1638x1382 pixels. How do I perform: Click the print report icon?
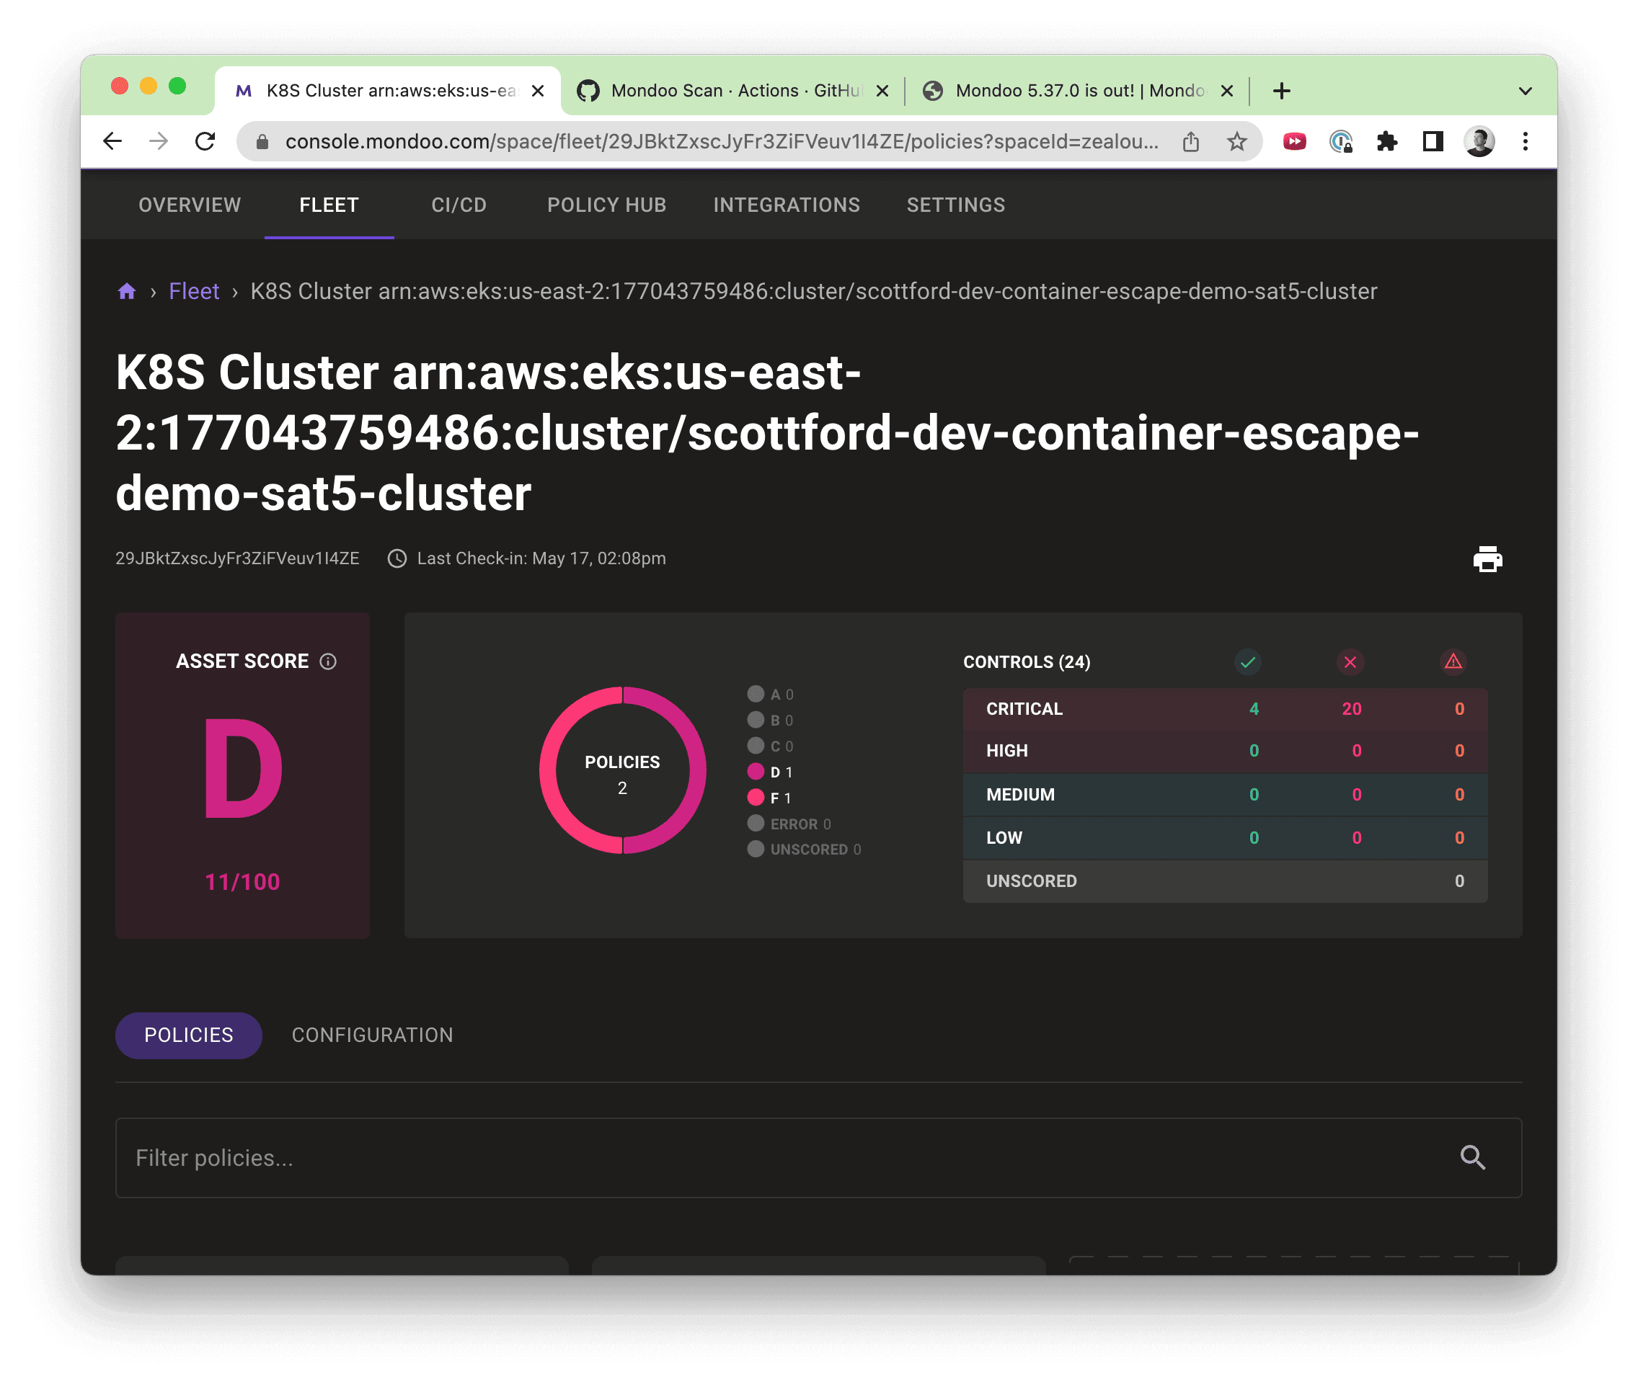(x=1487, y=558)
